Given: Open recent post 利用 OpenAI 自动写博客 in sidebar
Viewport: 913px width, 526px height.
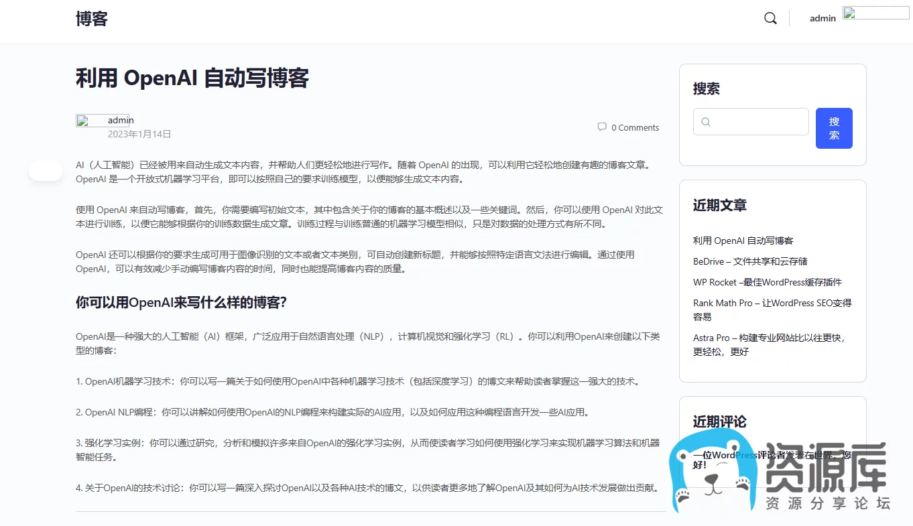Looking at the screenshot, I should tap(743, 241).
